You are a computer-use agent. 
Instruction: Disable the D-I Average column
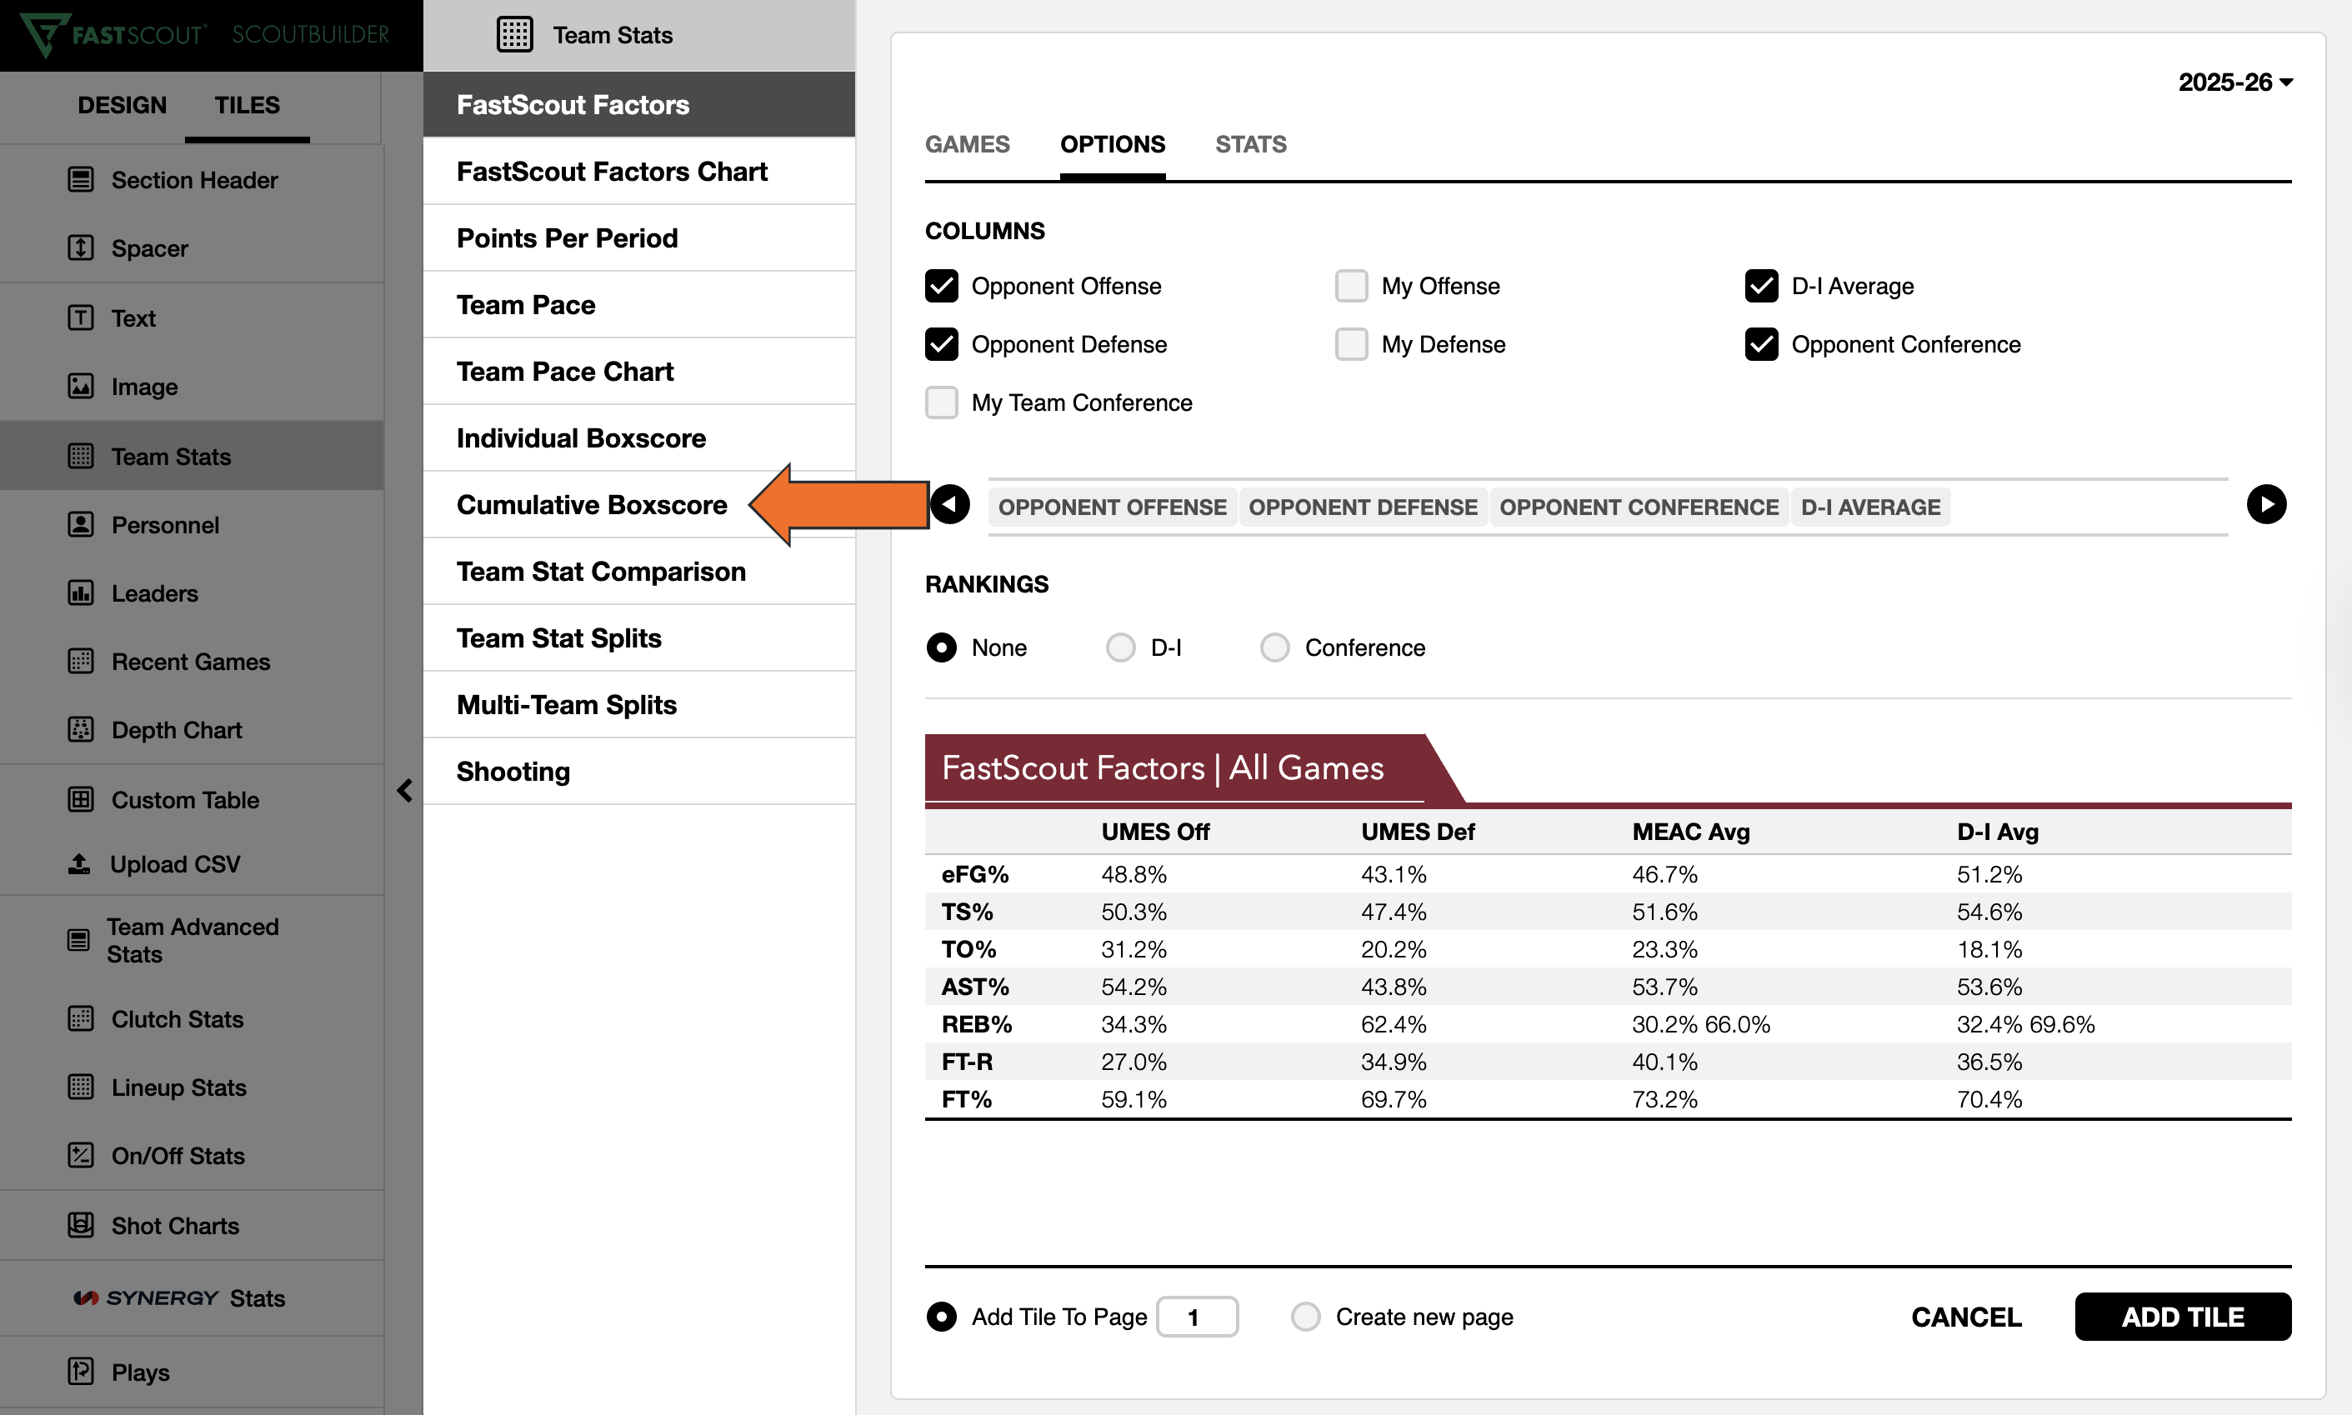1761,286
